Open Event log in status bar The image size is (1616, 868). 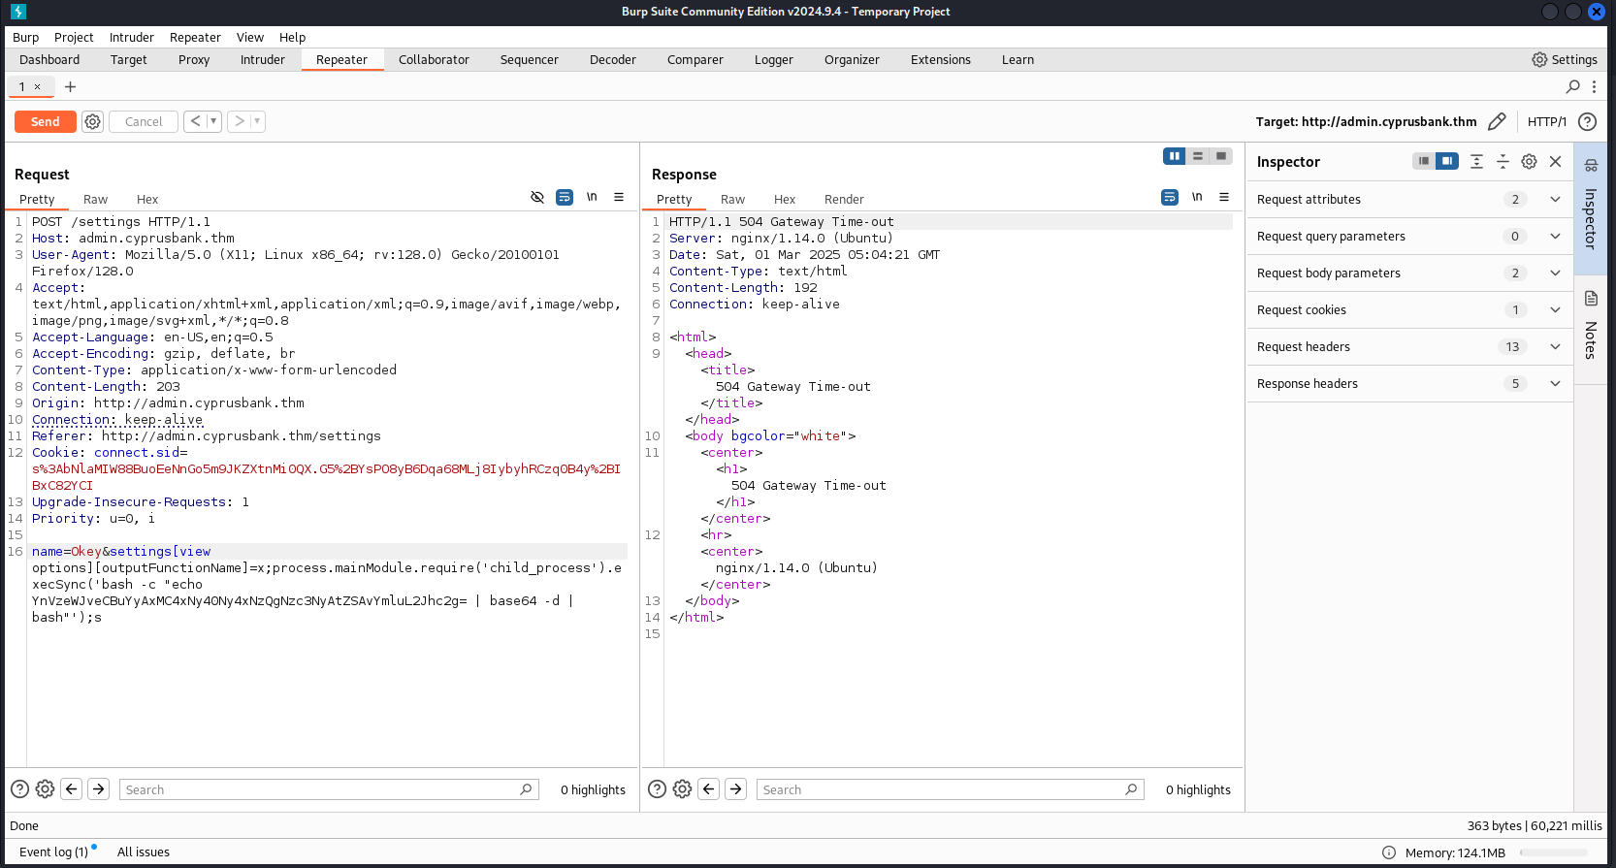coord(54,852)
